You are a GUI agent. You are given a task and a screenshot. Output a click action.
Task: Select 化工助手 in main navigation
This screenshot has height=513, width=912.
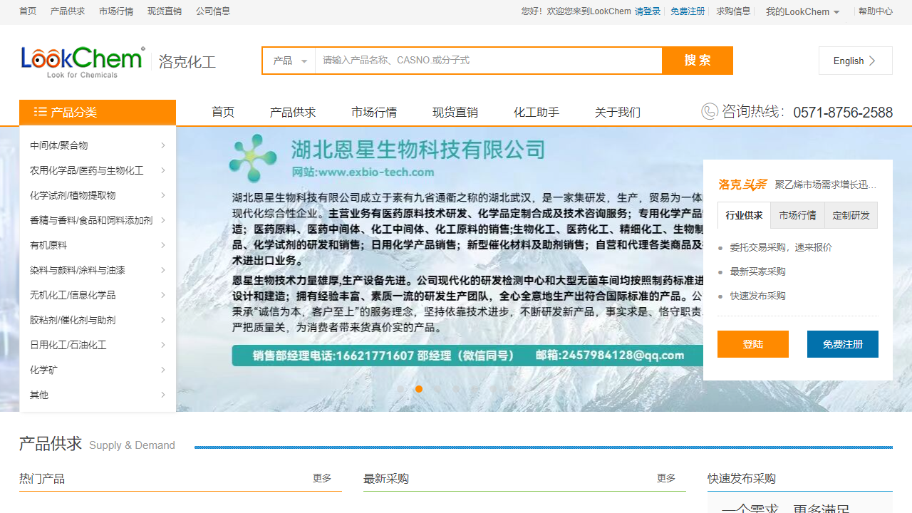[x=537, y=112]
